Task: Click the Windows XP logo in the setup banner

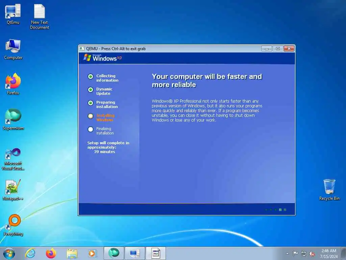Action: click(x=103, y=58)
